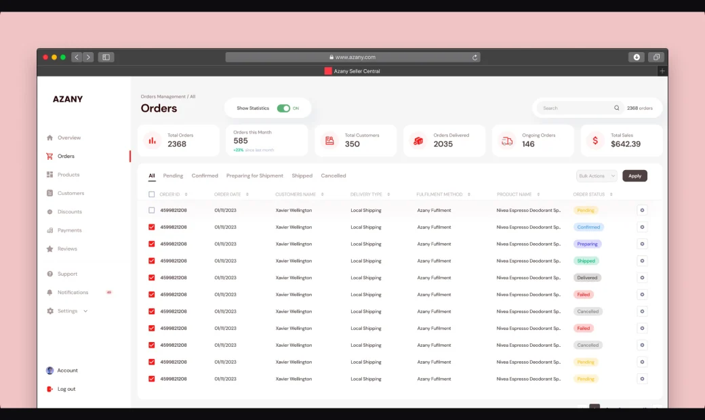This screenshot has width=705, height=420.
Task: Switch to the Shipped tab
Action: point(302,175)
